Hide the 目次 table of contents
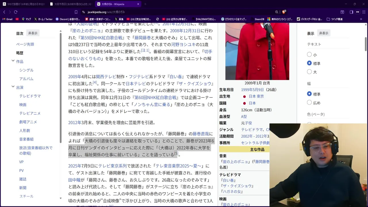Viewport: 368px width, 207px height. (33, 33)
